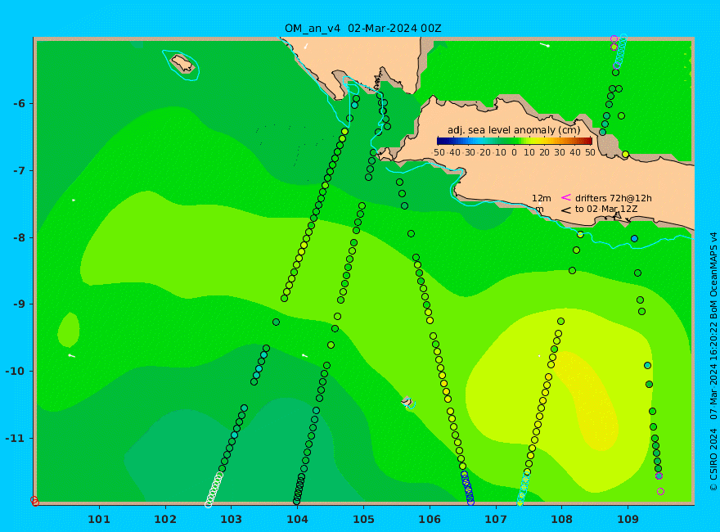Click the isolated circle marker near 103.7°E, -9.3
Image resolution: width=720 pixels, height=532 pixels.
276,322
